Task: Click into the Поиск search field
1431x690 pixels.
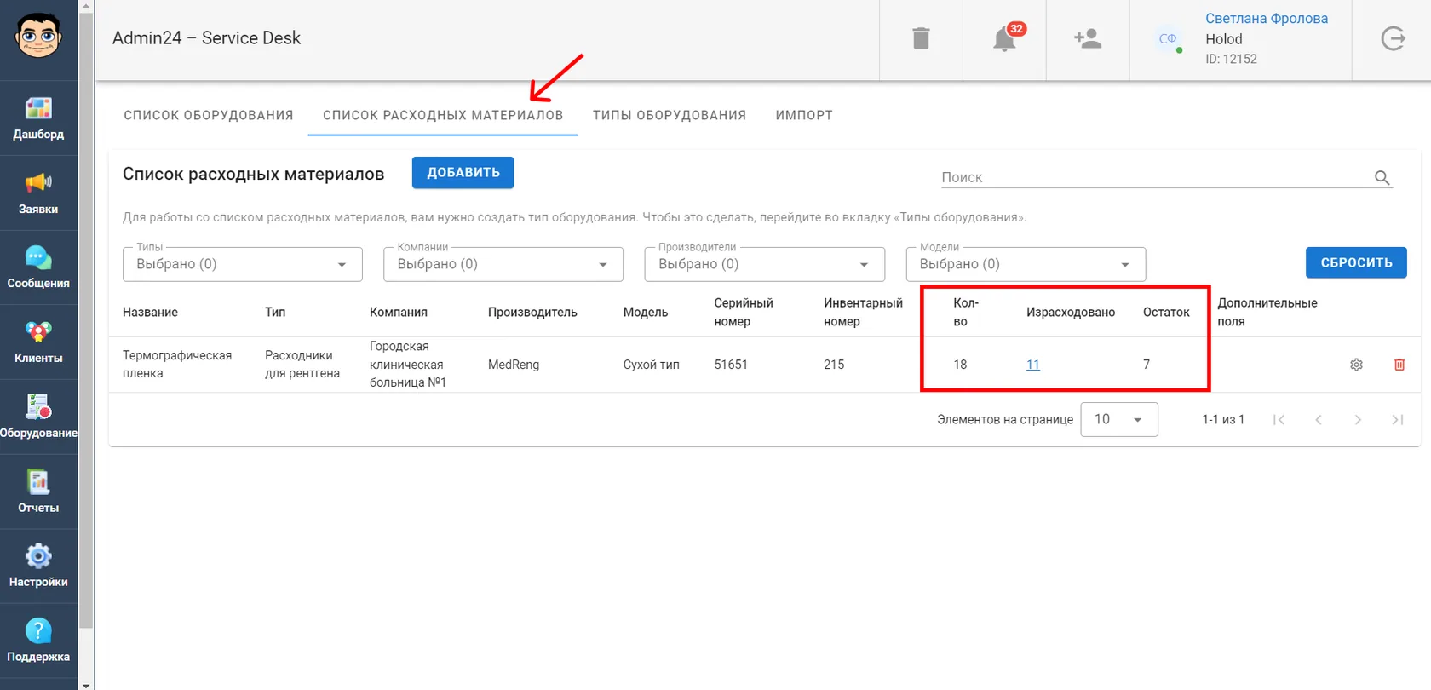Action: click(1155, 177)
